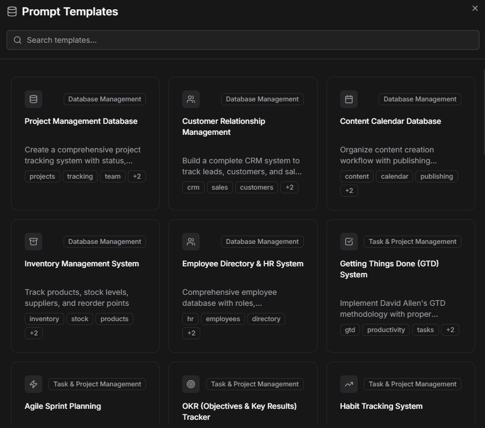Screen dimensions: 485x428
Task: Click Database Management badge on Project Management card
Action: [x=105, y=99]
